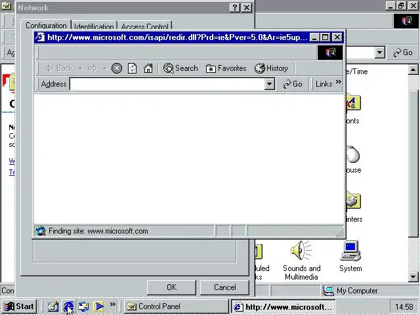Image resolution: width=420 pixels, height=315 pixels.
Task: Click the Internet Explorer title bar icon
Action: pyautogui.click(x=40, y=37)
